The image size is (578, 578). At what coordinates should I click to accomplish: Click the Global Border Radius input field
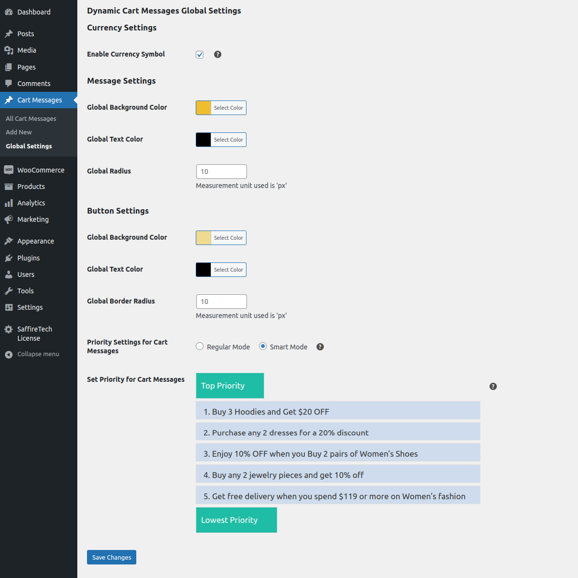point(221,302)
